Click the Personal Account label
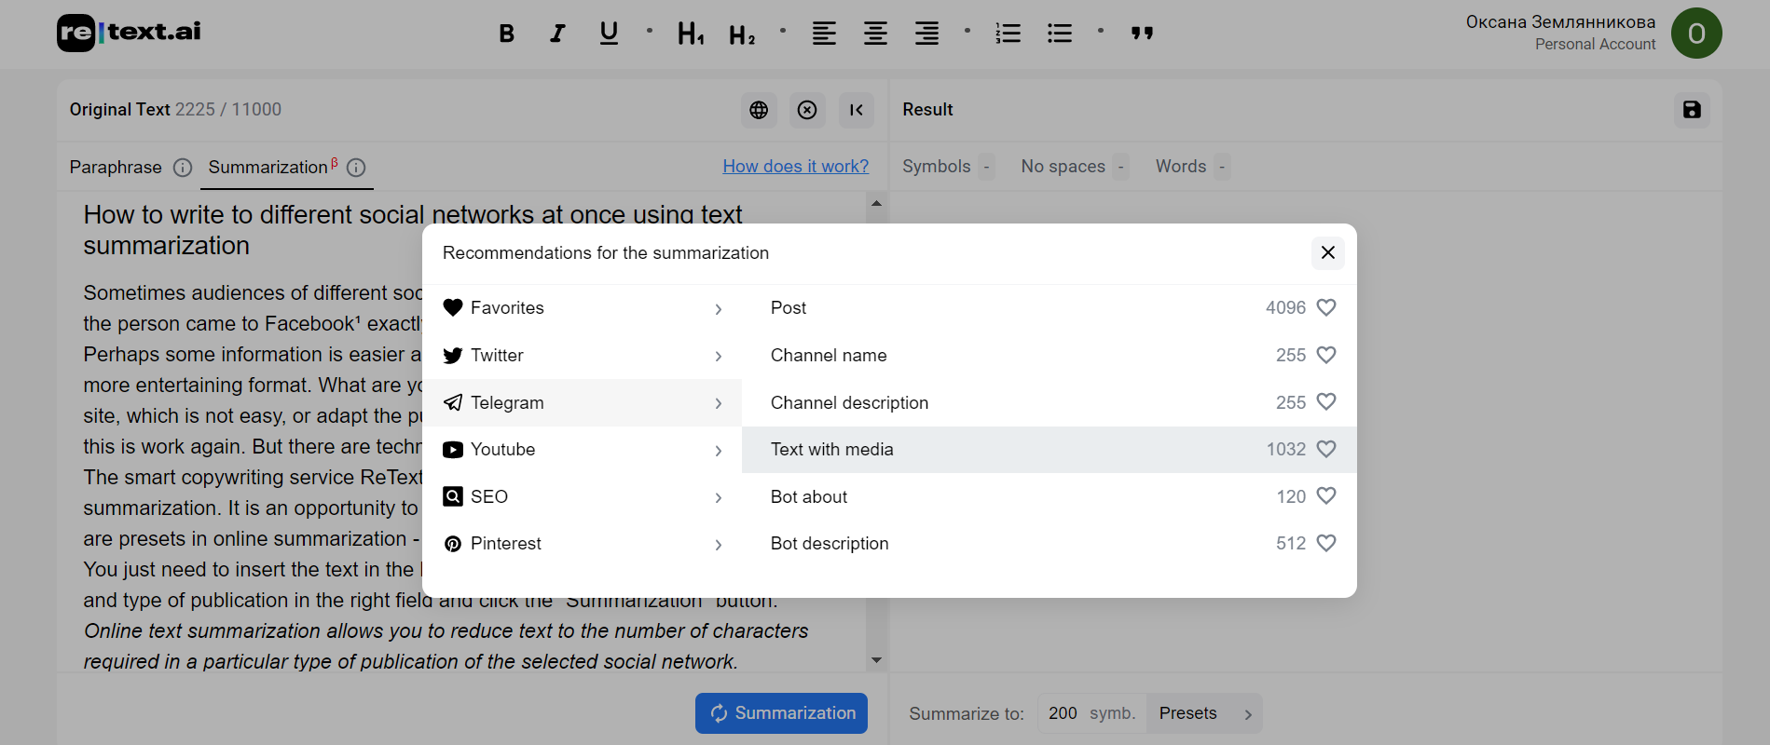1770x745 pixels. click(x=1595, y=45)
